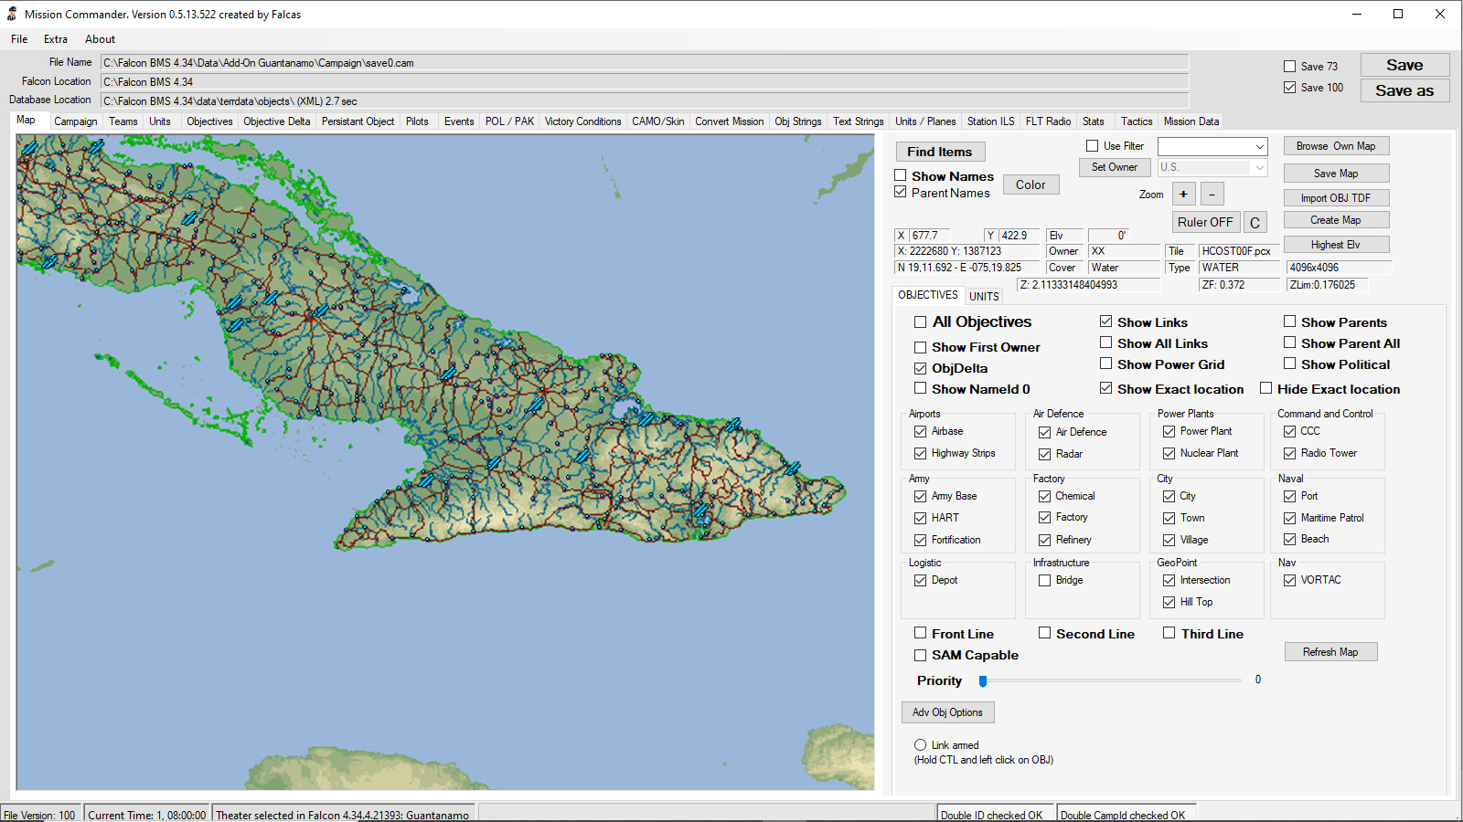1463x822 pixels.
Task: Click the zoom in plus button
Action: pyautogui.click(x=1183, y=194)
